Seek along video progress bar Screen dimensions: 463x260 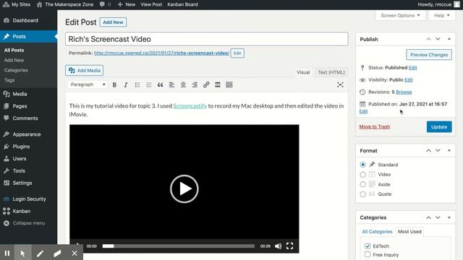(179, 246)
